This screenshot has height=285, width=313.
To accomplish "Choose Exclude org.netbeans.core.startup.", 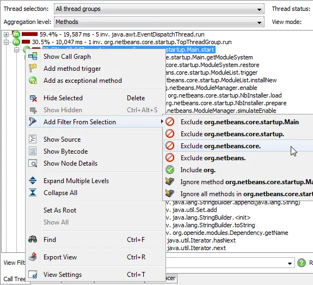I will point(238,134).
